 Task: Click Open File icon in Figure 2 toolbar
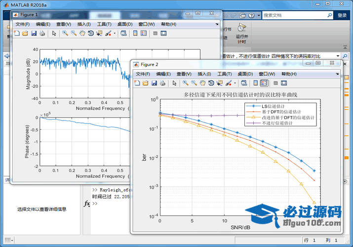[x=146, y=83]
